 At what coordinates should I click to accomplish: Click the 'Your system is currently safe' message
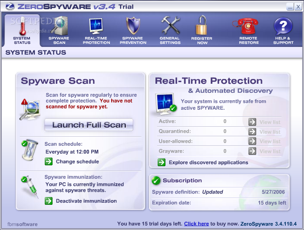[223, 105]
